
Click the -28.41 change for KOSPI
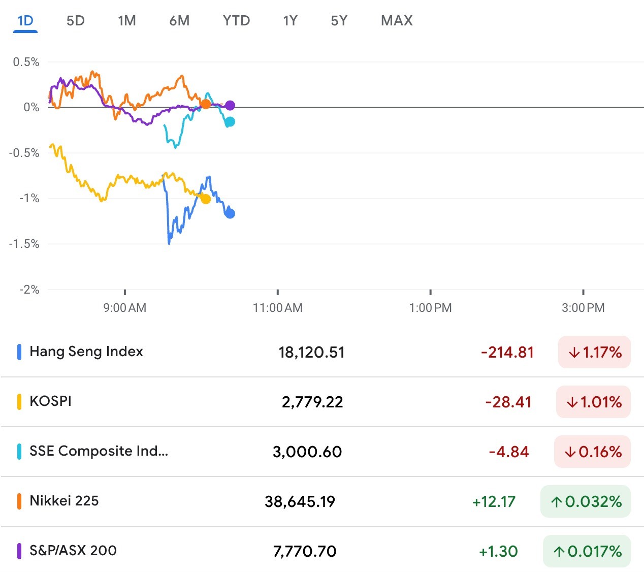[x=508, y=402]
